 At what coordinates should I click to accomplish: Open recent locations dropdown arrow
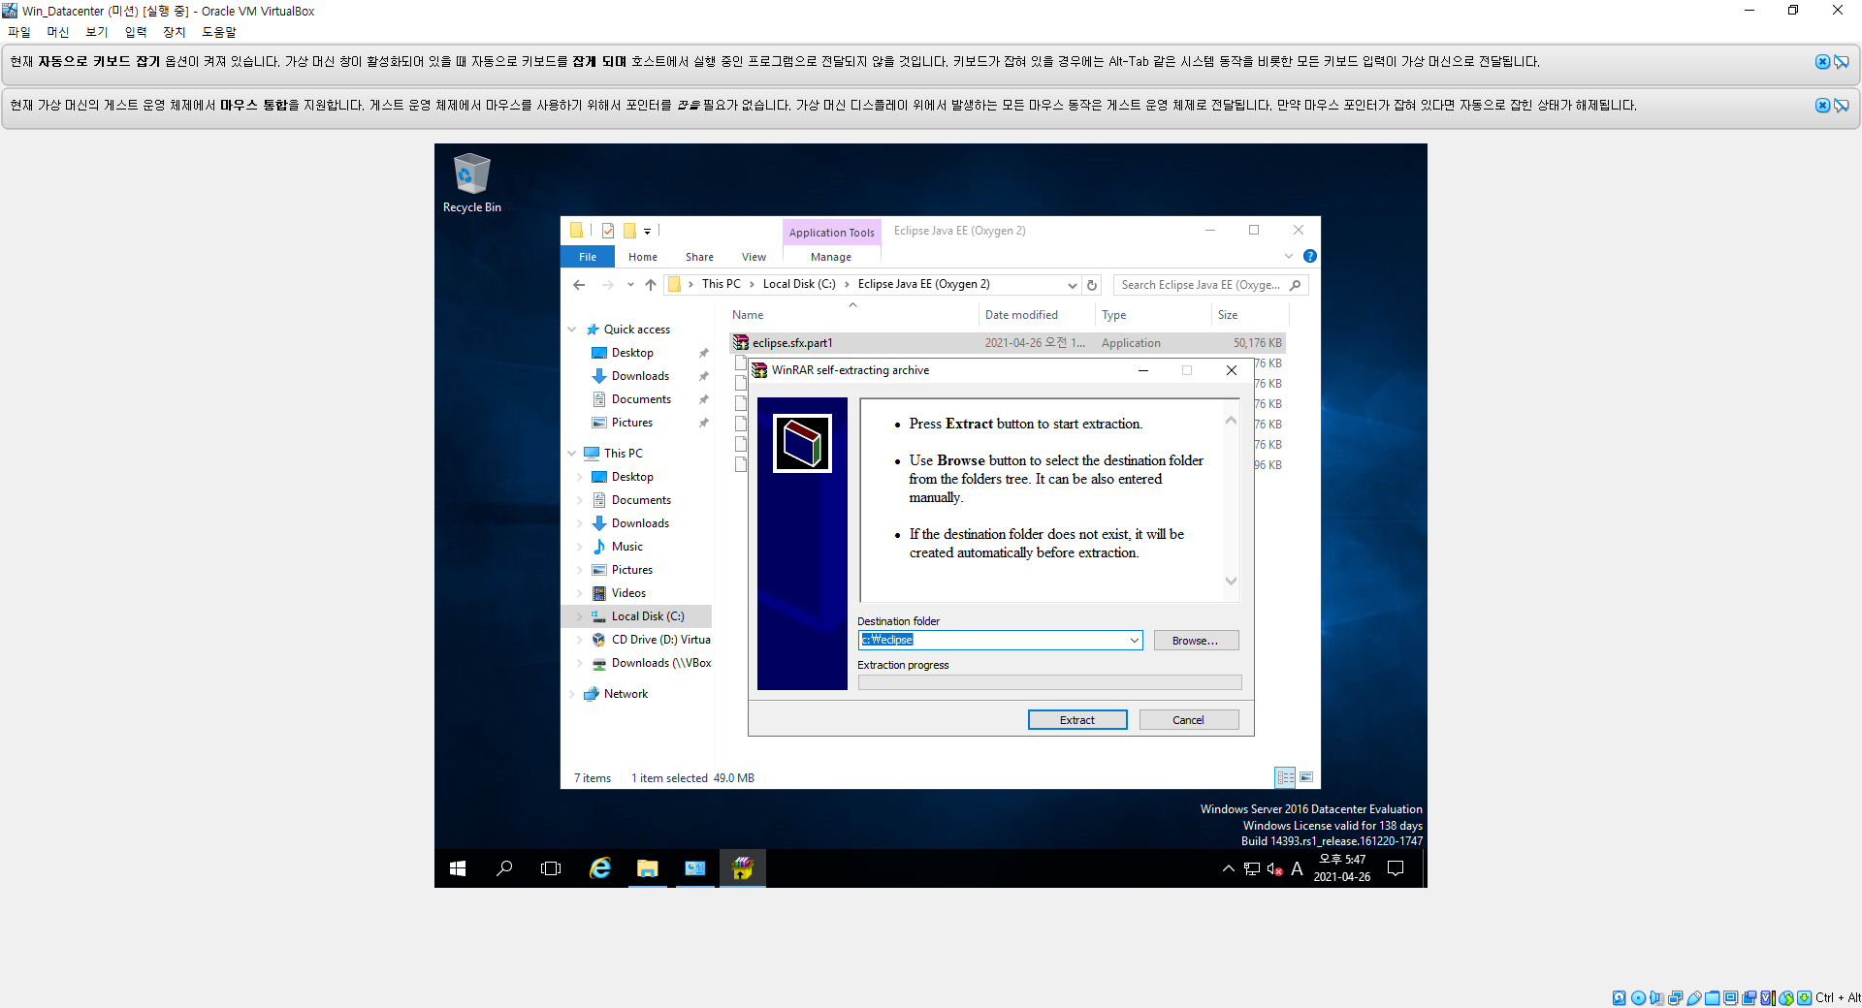pyautogui.click(x=630, y=285)
